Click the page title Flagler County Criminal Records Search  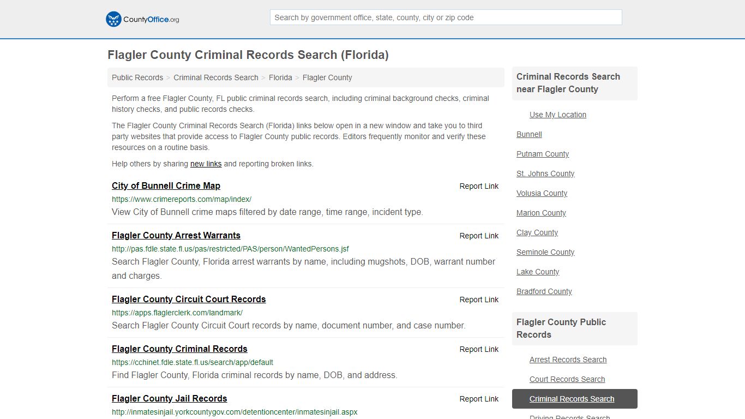point(248,55)
